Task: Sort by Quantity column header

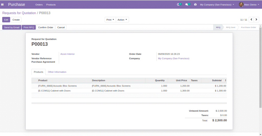Action: coord(157,80)
